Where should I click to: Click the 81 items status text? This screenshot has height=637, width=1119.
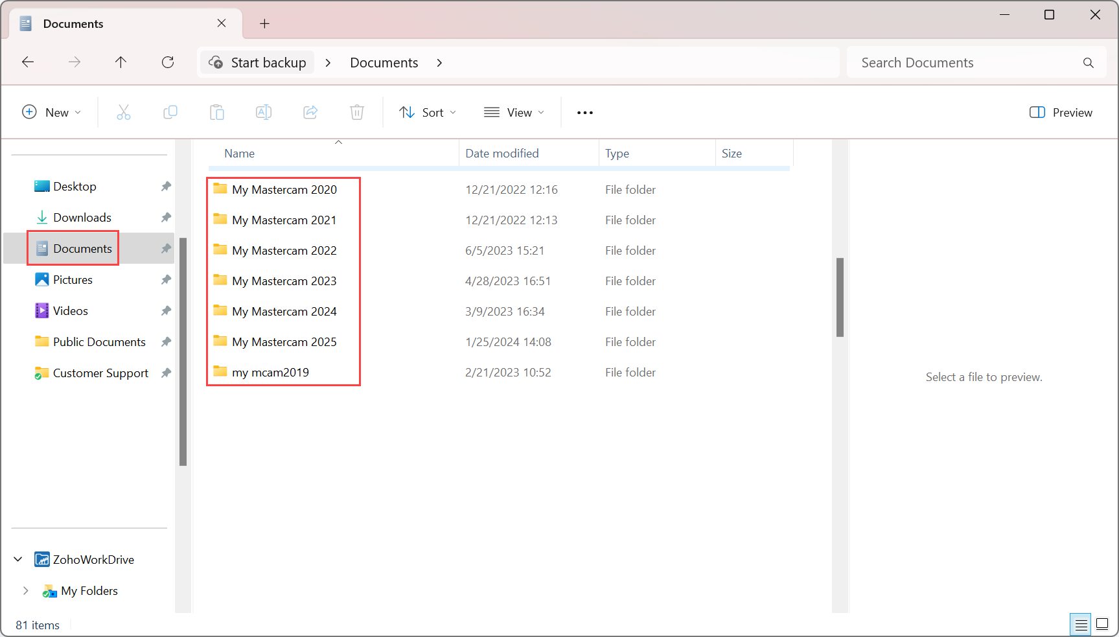[x=38, y=625]
